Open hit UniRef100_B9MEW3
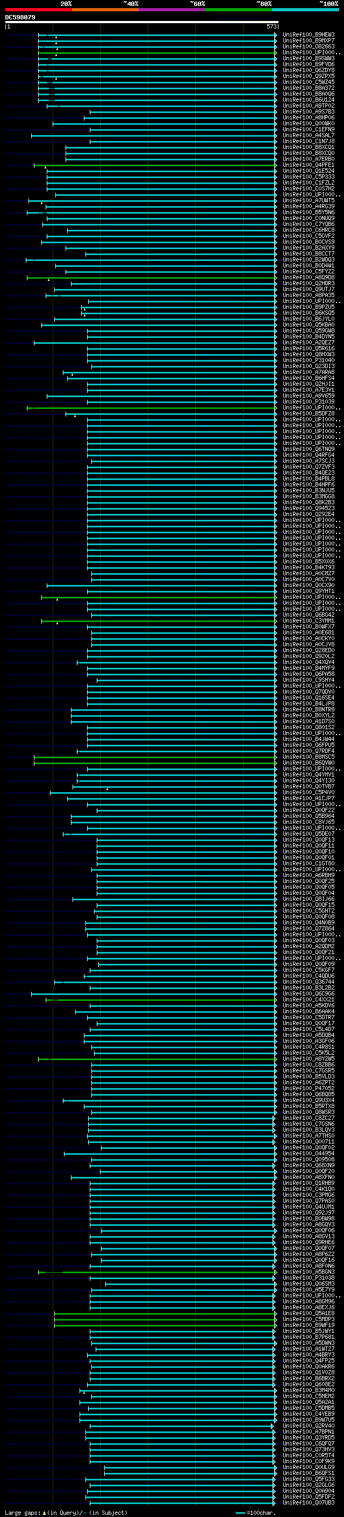This screenshot has height=1517, width=344. [x=309, y=35]
